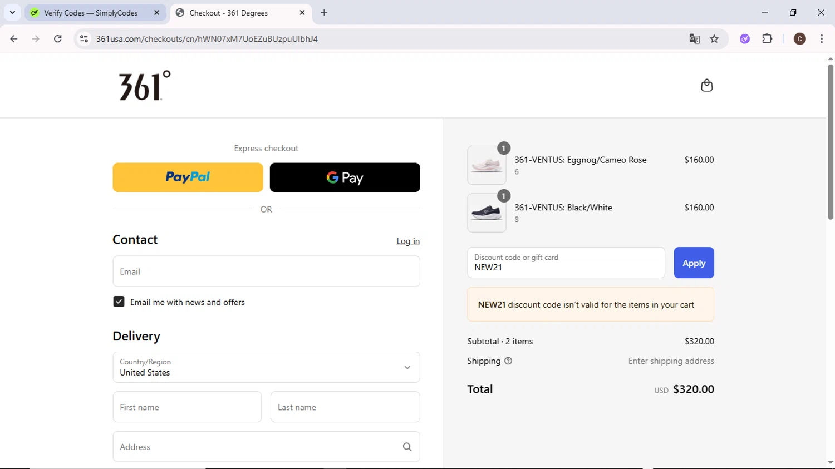This screenshot has width=835, height=469.
Task: Focus the Email input field
Action: coord(266,271)
